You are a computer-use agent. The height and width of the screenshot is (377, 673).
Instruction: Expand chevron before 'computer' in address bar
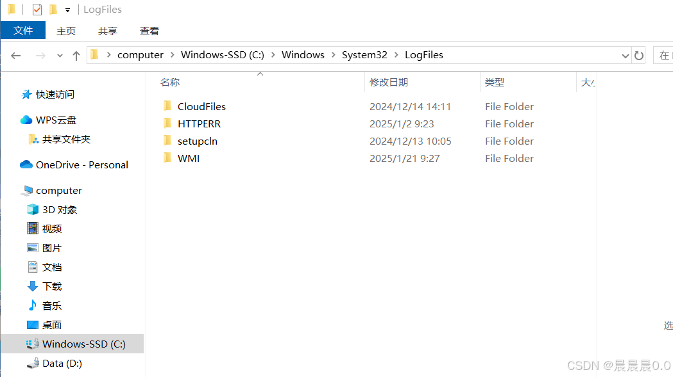coord(108,55)
